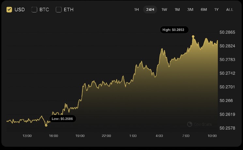This screenshot has width=243, height=150.
Task: Click the Low: $0.2586 label
Action: click(x=63, y=119)
